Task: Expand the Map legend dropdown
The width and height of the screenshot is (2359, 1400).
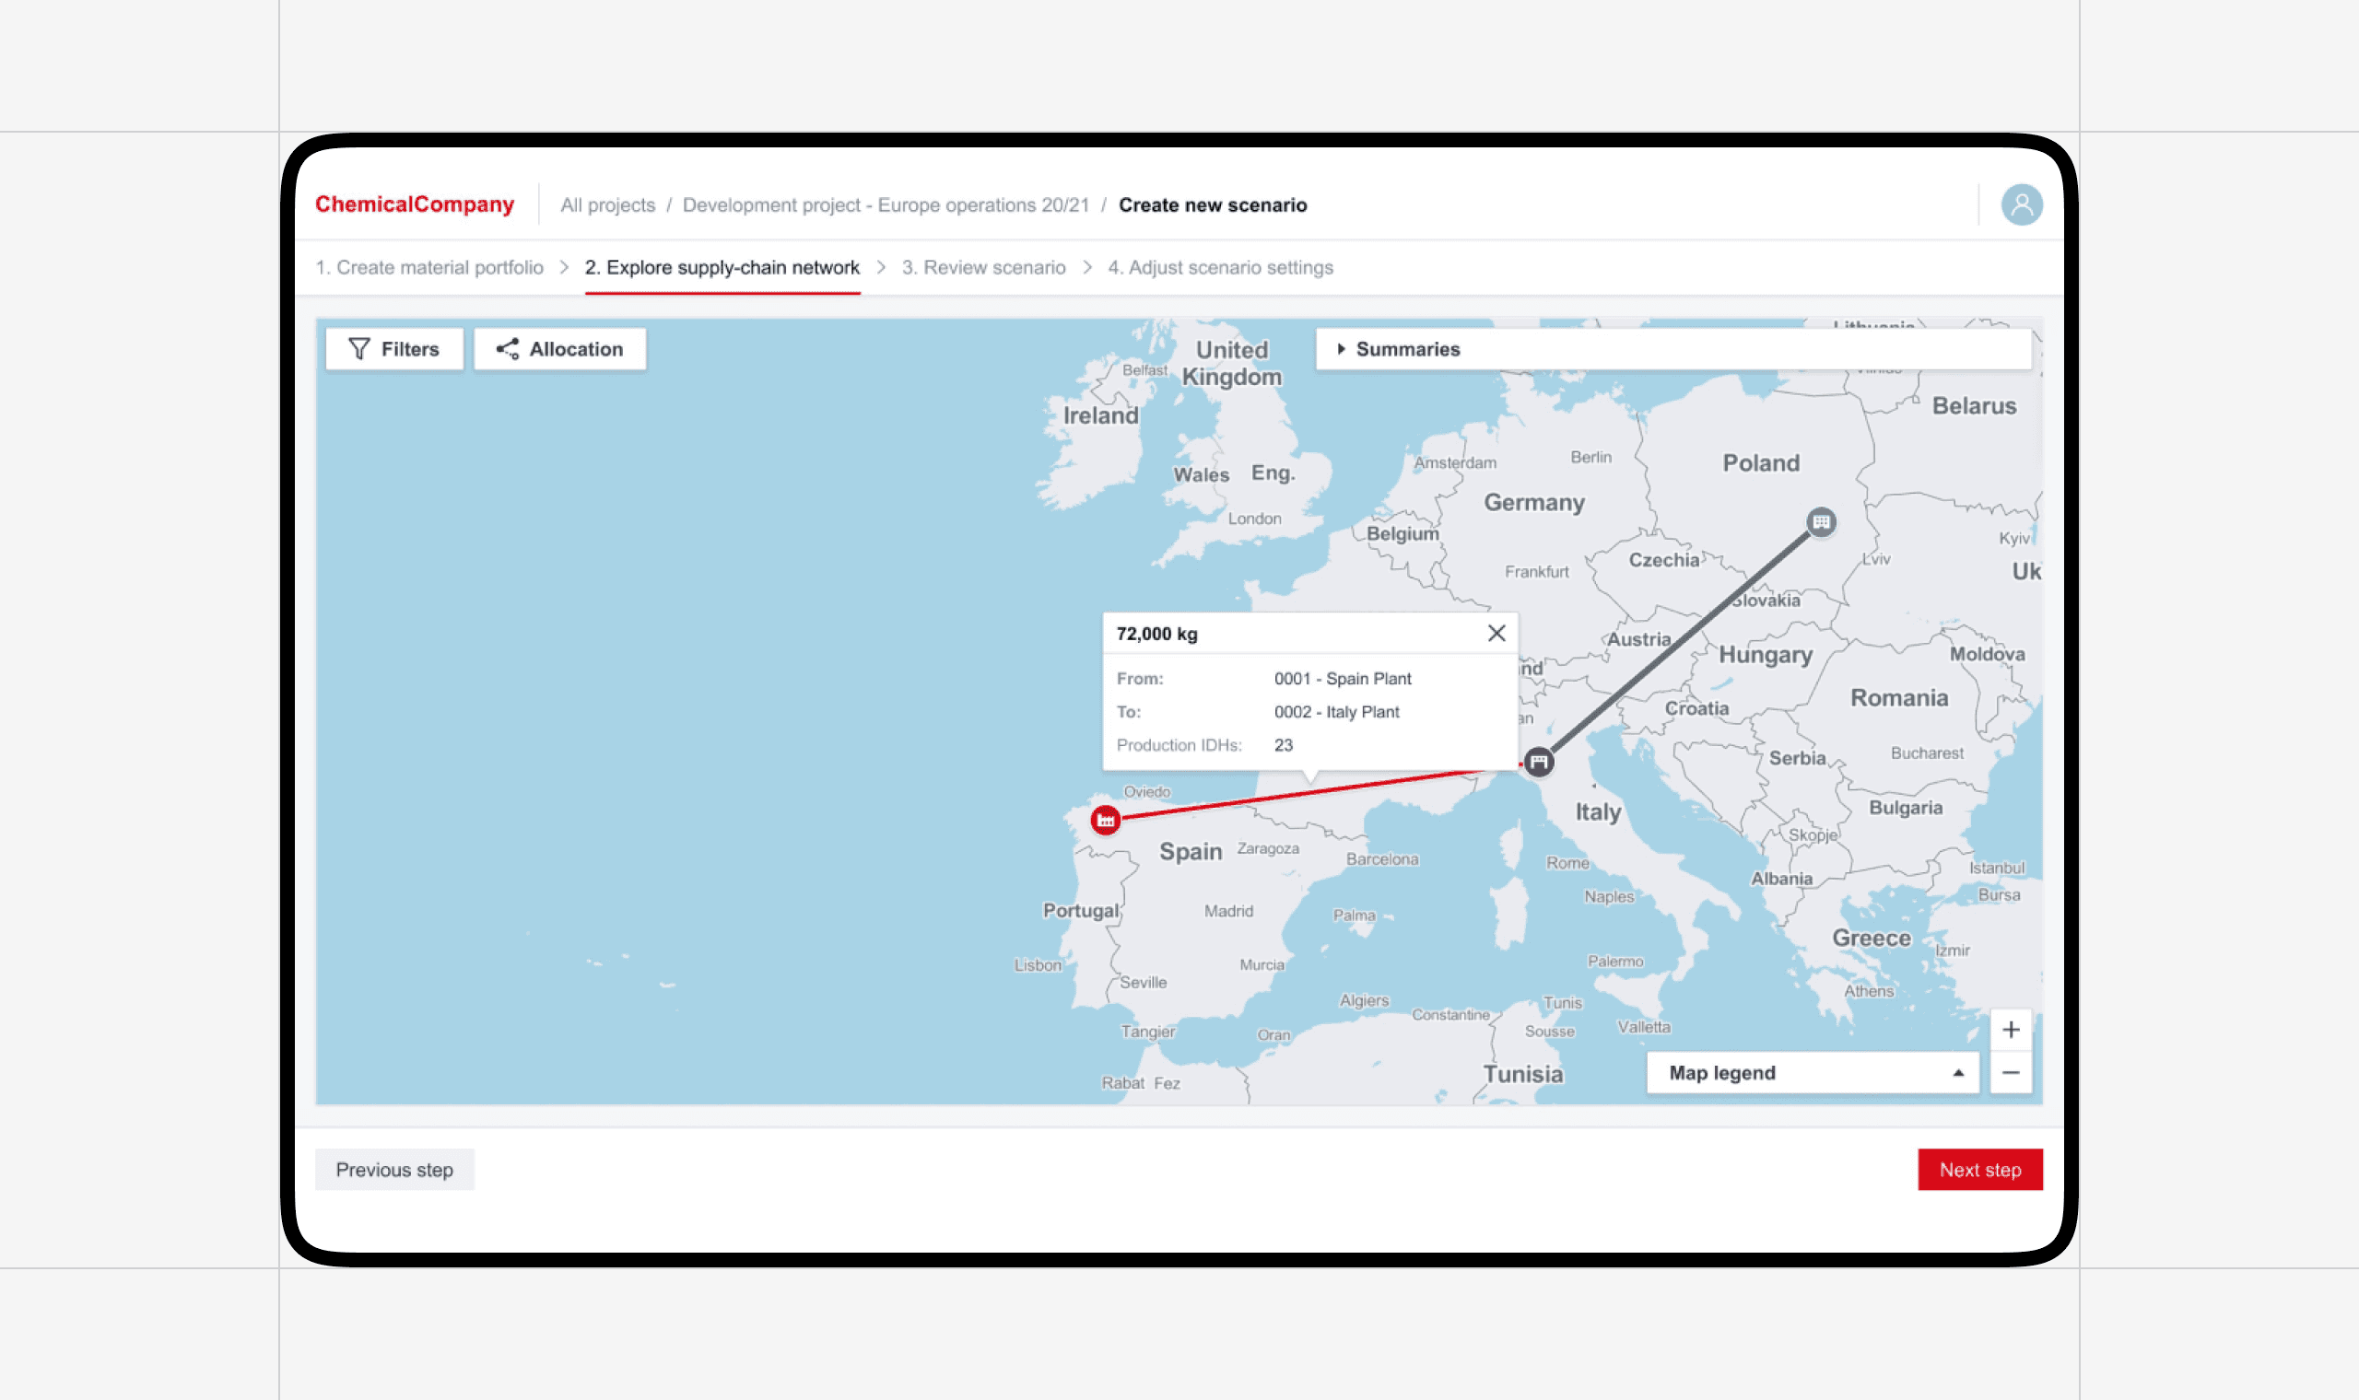Action: pos(1812,1073)
